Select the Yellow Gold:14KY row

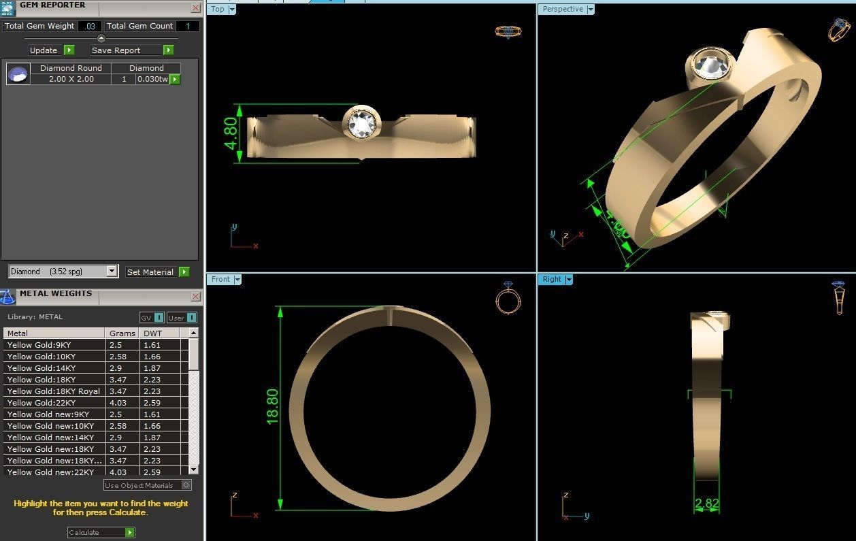96,368
